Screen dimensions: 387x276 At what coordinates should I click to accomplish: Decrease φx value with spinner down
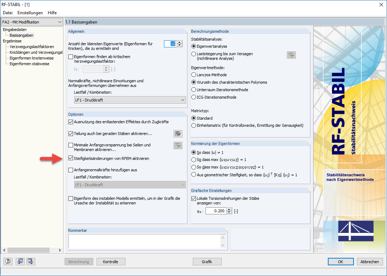point(229,213)
